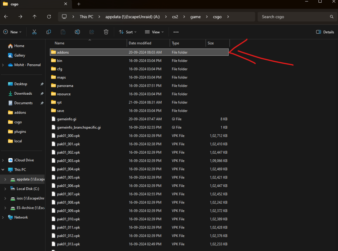The height and width of the screenshot is (251, 338).
Task: Select the panorama folder
Action: click(x=139, y=86)
